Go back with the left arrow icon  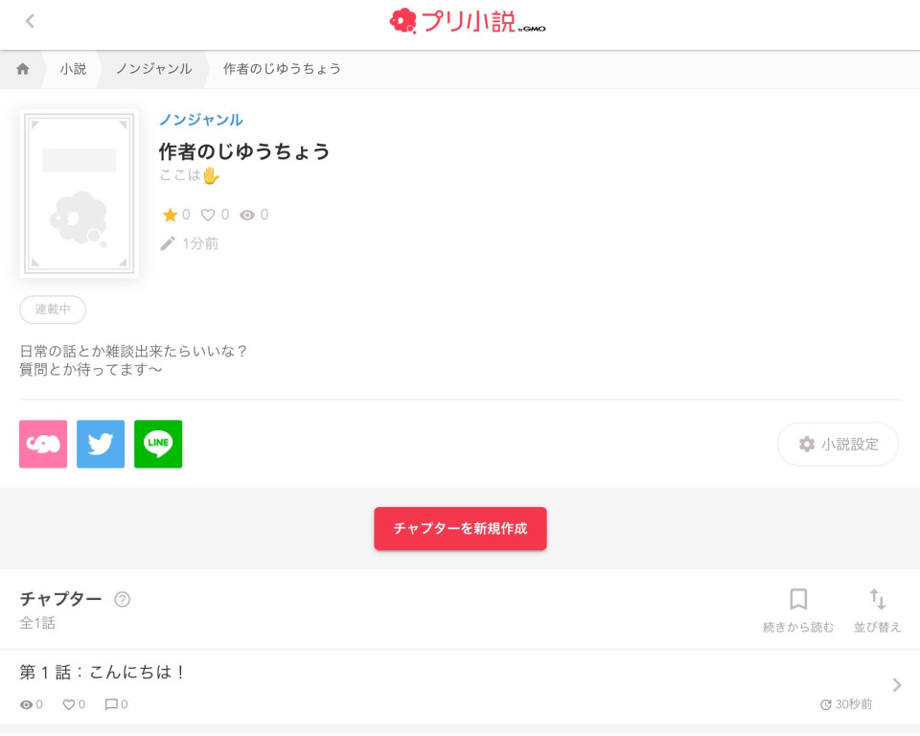30,21
